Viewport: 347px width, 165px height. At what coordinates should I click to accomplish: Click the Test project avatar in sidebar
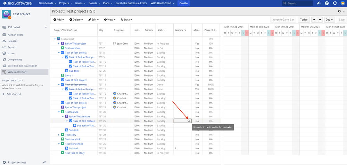click(x=6, y=14)
